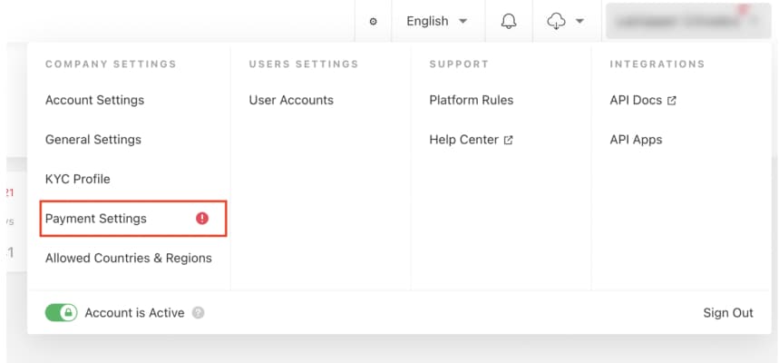Click the external-link icon beside API Docs

coord(672,101)
